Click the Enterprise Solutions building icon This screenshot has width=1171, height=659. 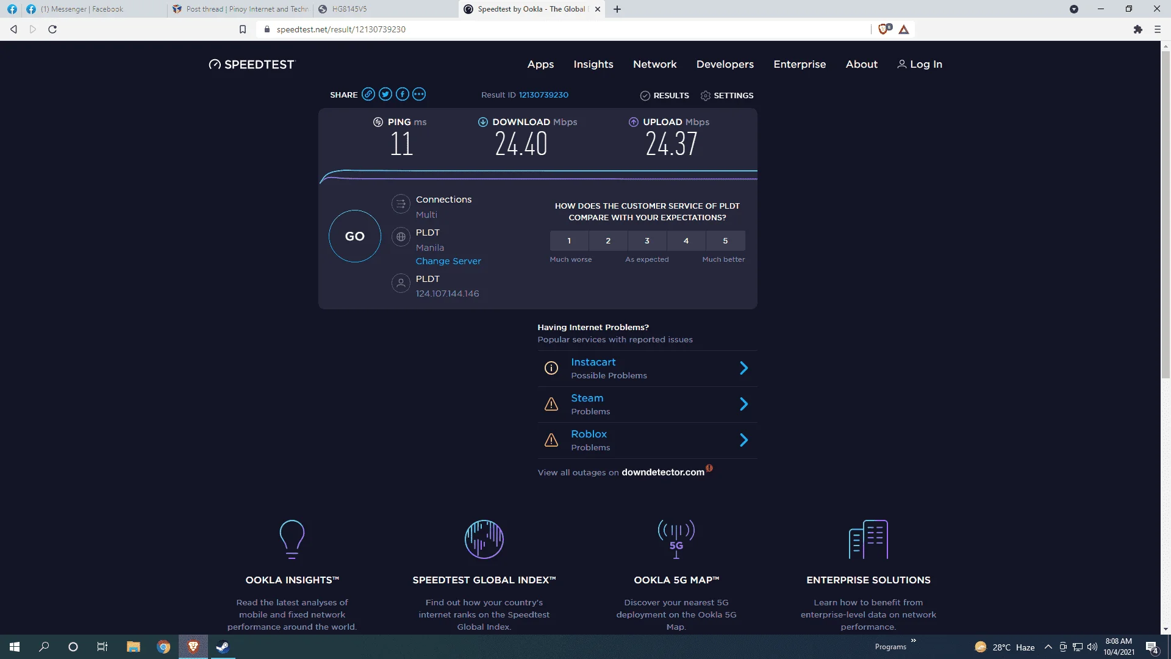click(x=868, y=539)
